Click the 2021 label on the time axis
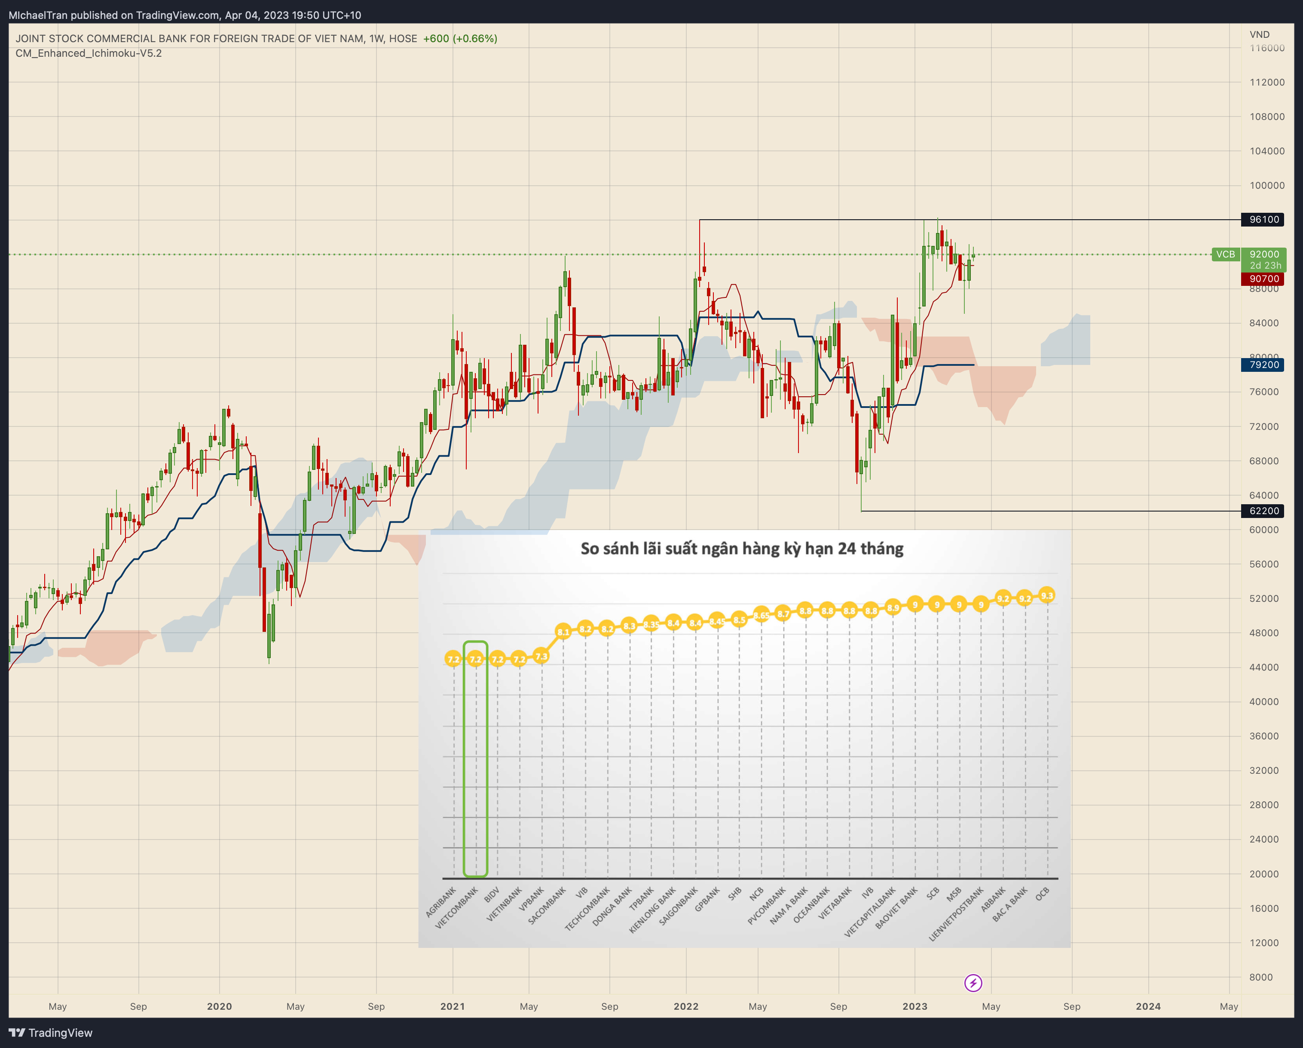The height and width of the screenshot is (1048, 1303). pyautogui.click(x=453, y=1006)
